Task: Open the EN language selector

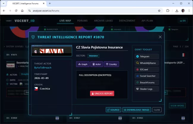Action: [x=182, y=21]
